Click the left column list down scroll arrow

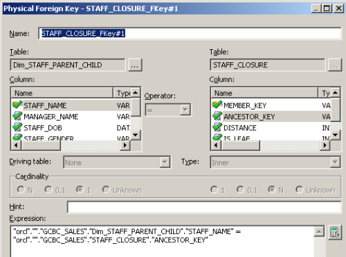pyautogui.click(x=136, y=135)
